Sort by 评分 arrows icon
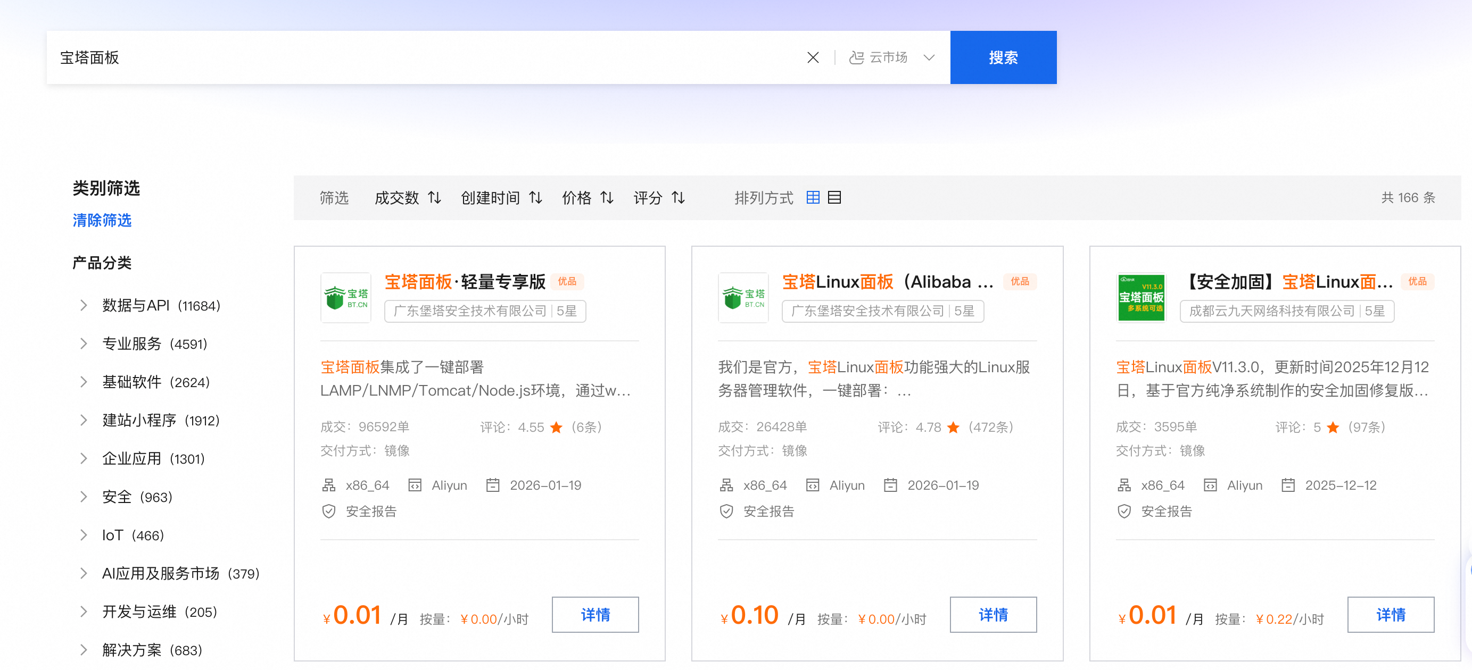This screenshot has height=670, width=1472. (x=679, y=198)
